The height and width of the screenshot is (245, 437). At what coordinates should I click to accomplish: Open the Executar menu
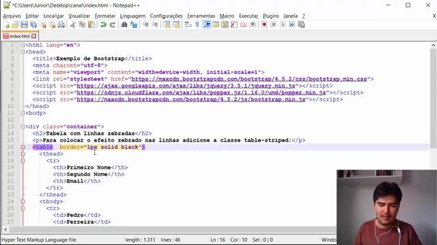click(249, 16)
